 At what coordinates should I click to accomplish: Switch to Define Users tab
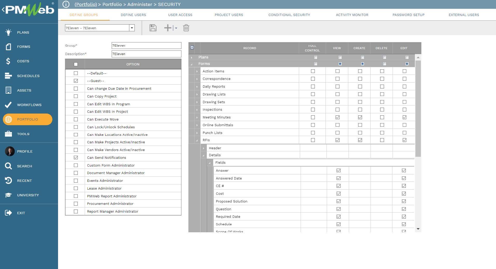coord(133,15)
